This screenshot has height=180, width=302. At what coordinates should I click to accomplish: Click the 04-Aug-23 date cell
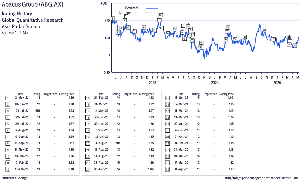[101, 143]
